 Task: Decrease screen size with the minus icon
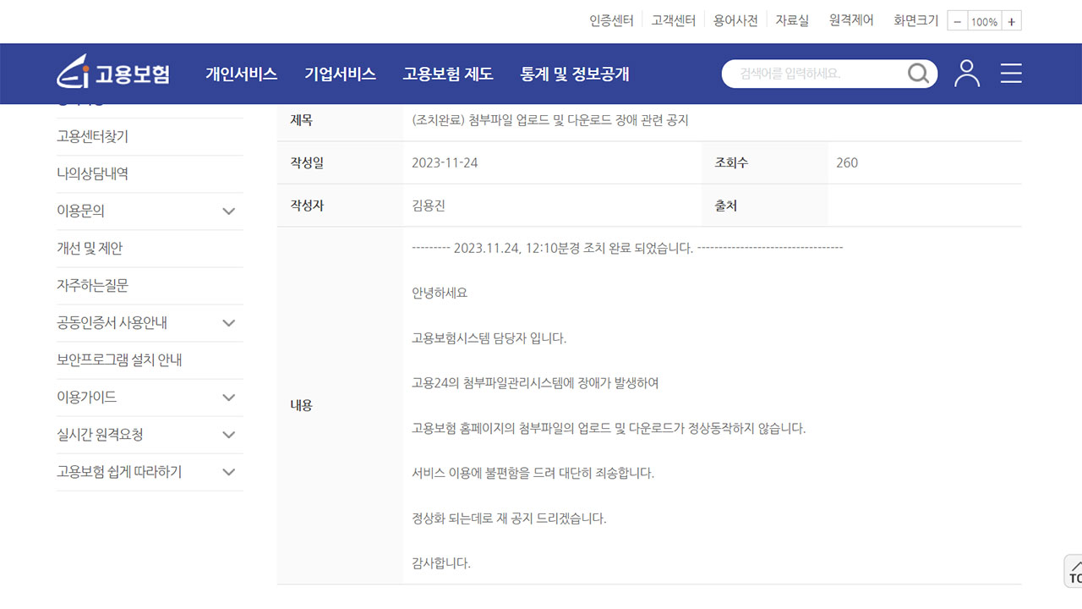pyautogui.click(x=957, y=20)
